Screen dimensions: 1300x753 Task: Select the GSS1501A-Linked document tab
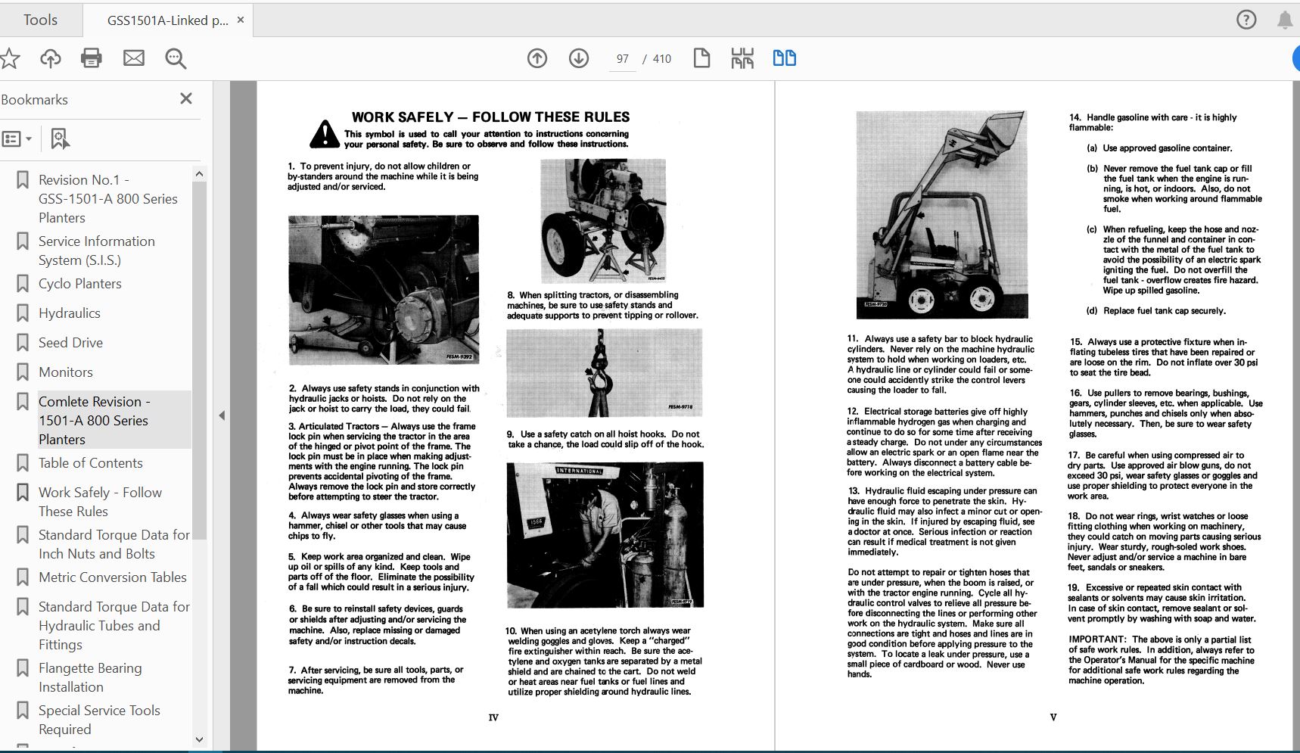(167, 20)
